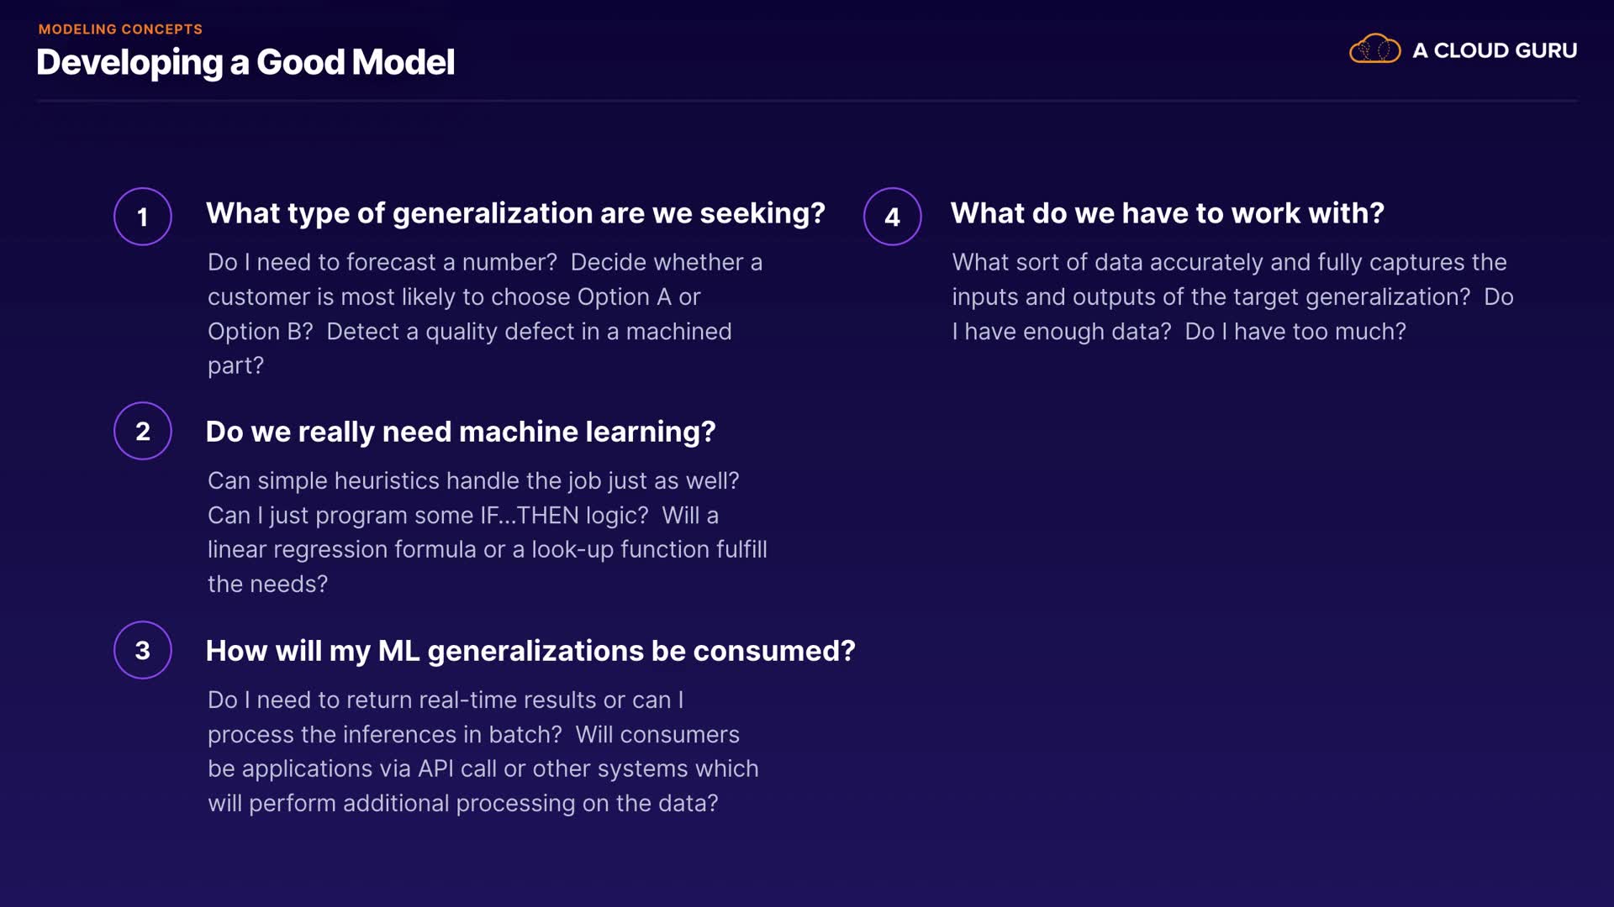Select the Developing a Good Model title
The height and width of the screenshot is (907, 1614).
tap(245, 62)
